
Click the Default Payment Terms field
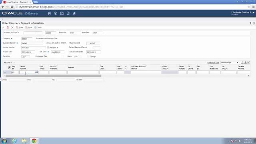click(96, 48)
